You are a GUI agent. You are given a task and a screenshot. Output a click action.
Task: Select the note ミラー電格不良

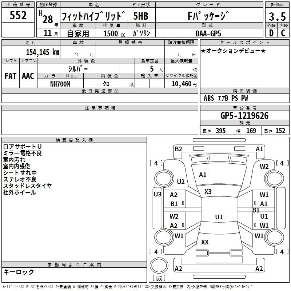(x=22, y=153)
